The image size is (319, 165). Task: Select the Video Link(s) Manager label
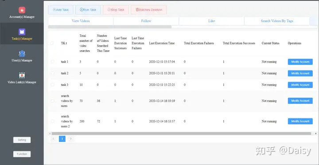(x=22, y=82)
